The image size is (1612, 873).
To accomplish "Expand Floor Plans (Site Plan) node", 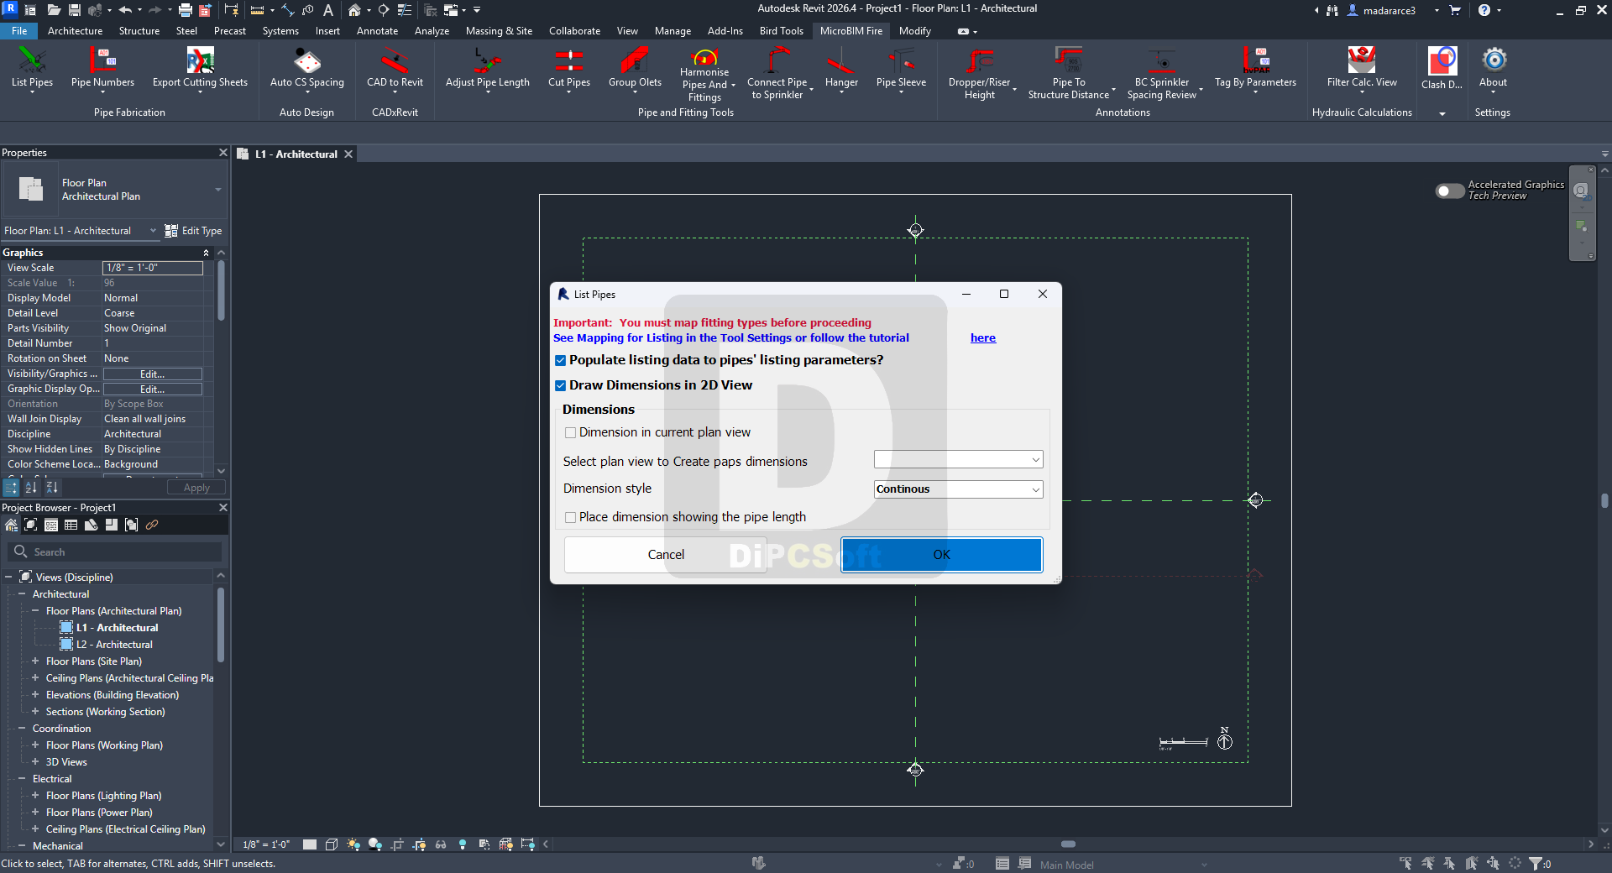I will [35, 661].
